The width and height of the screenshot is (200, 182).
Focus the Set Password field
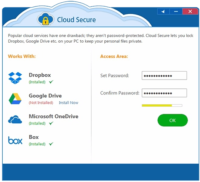(x=164, y=75)
